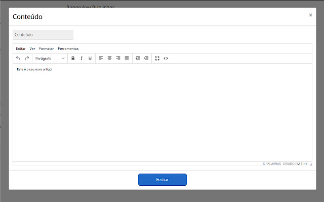Close the Conteúdo dialog with X
324x202 pixels.
[x=310, y=15]
